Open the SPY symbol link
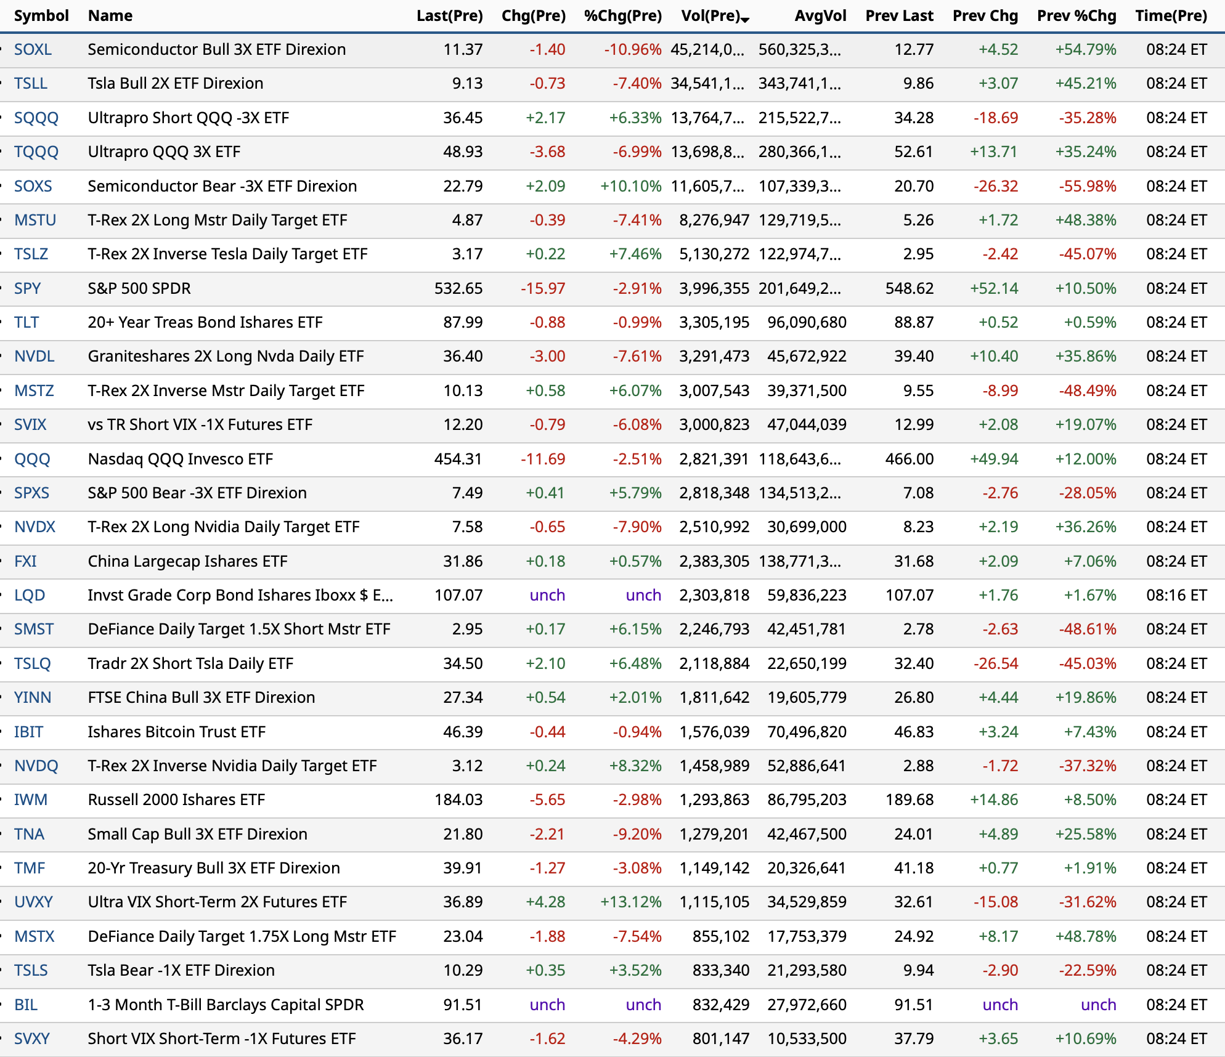This screenshot has width=1225, height=1057. (27, 288)
